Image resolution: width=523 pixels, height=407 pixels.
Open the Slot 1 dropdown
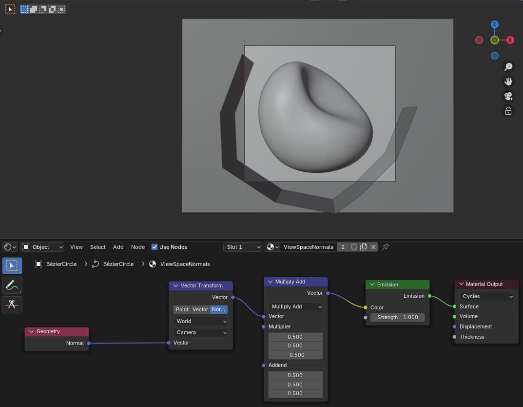242,247
